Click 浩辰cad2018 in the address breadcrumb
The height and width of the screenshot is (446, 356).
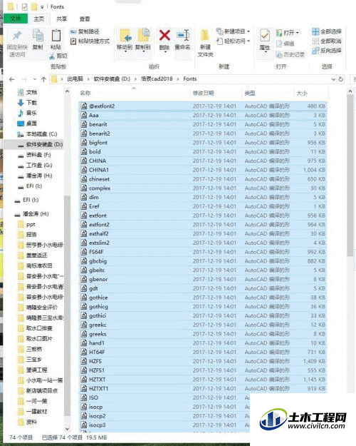(157, 78)
